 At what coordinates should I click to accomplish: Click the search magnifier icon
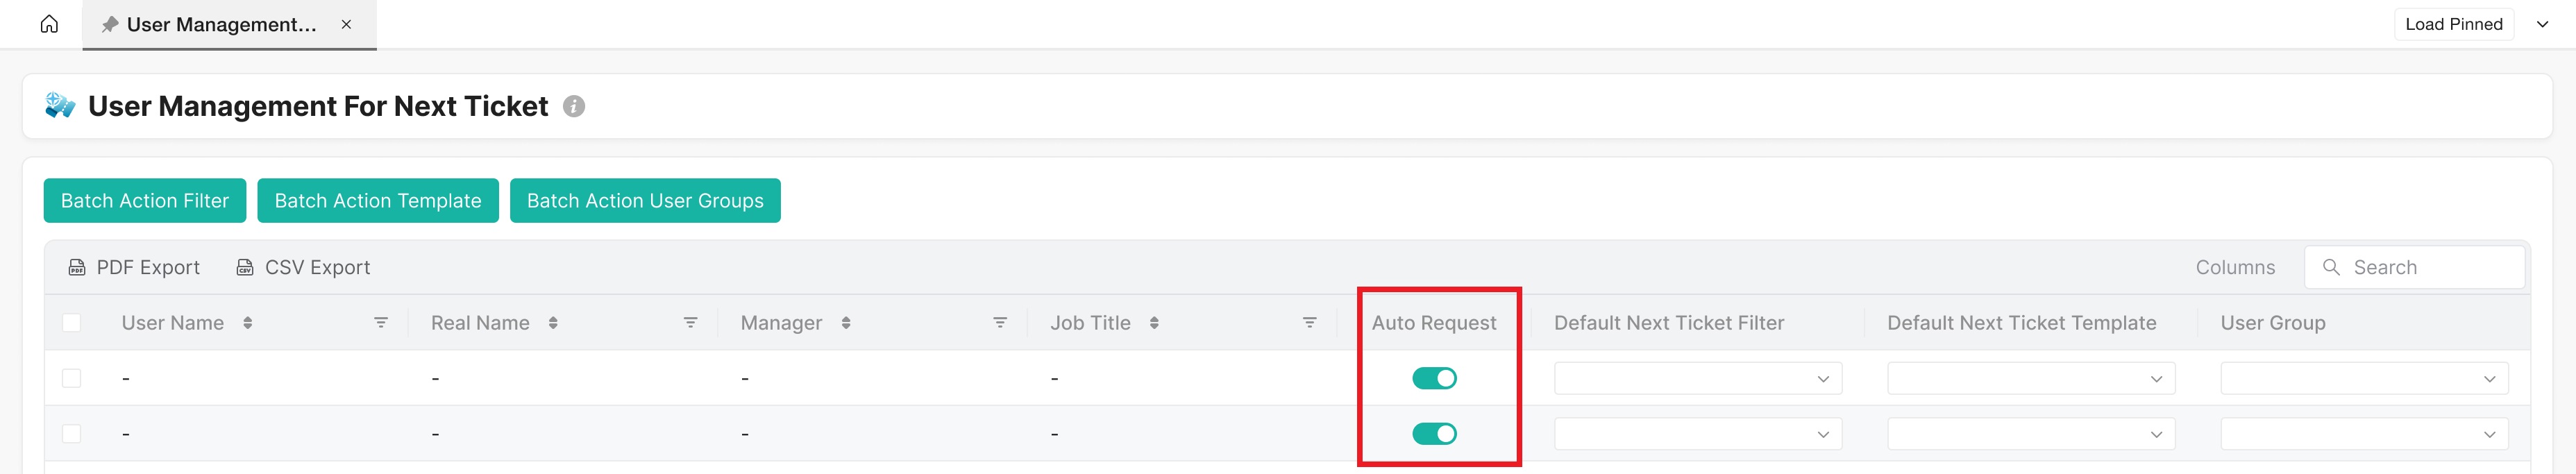pyautogui.click(x=2332, y=267)
